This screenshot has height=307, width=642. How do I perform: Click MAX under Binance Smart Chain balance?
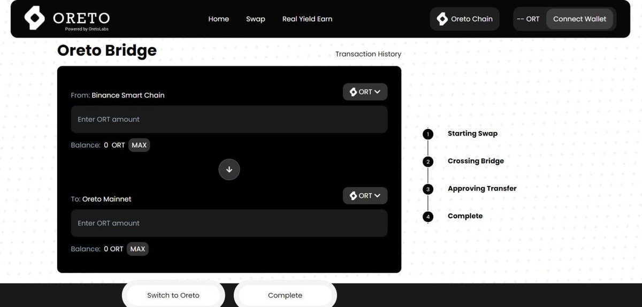139,145
